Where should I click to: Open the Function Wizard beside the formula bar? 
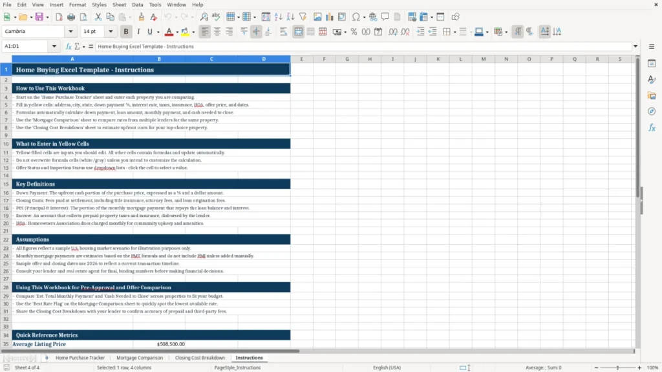[x=69, y=46]
